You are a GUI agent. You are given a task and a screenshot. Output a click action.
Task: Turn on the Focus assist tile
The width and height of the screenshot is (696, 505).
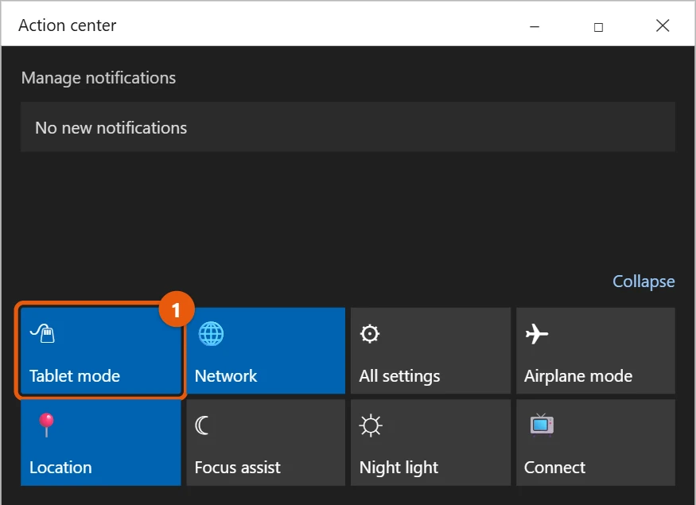pyautogui.click(x=266, y=442)
